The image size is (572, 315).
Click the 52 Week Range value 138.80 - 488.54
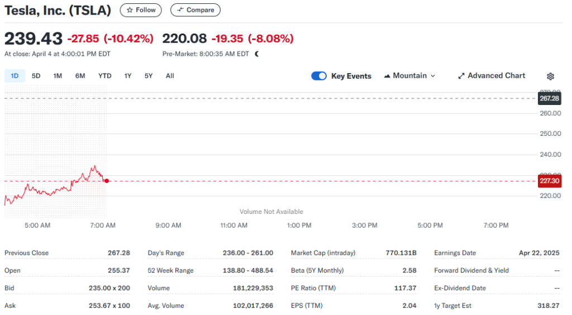[248, 270]
